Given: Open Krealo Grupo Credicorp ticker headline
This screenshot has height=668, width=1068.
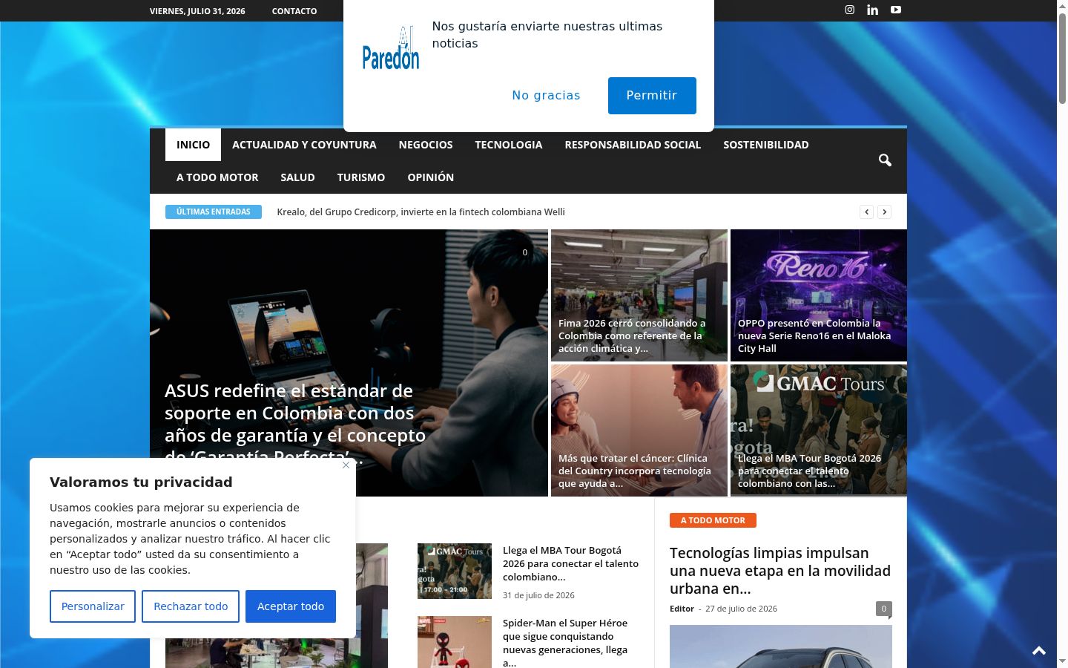Looking at the screenshot, I should coord(421,212).
